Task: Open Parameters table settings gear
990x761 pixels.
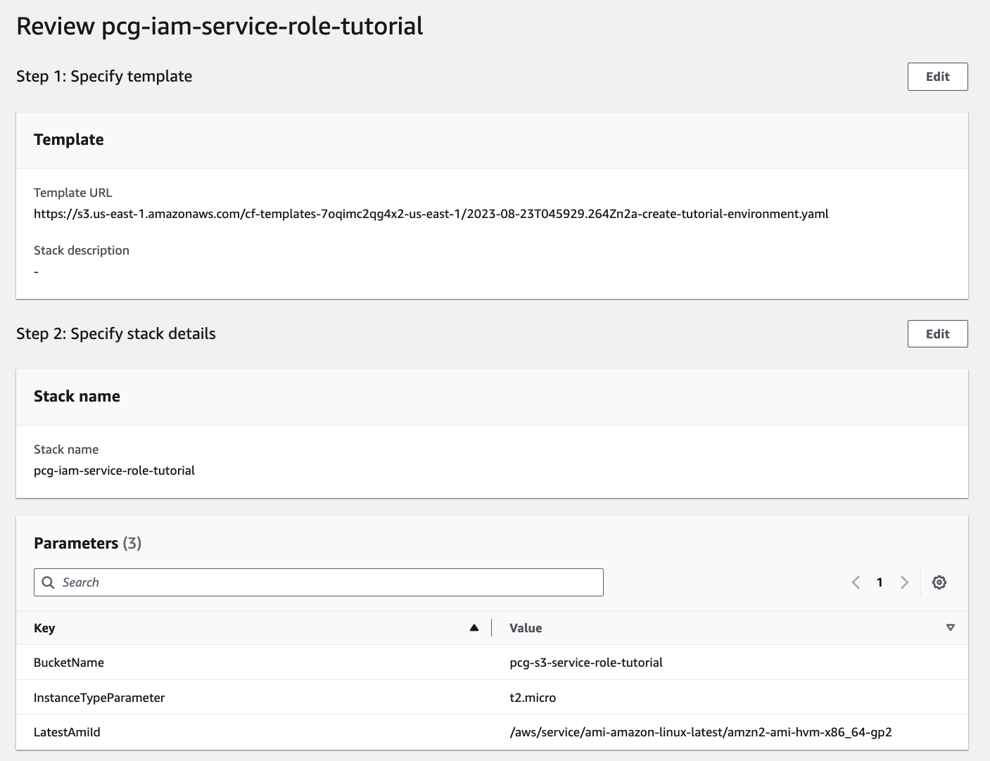Action: (939, 582)
